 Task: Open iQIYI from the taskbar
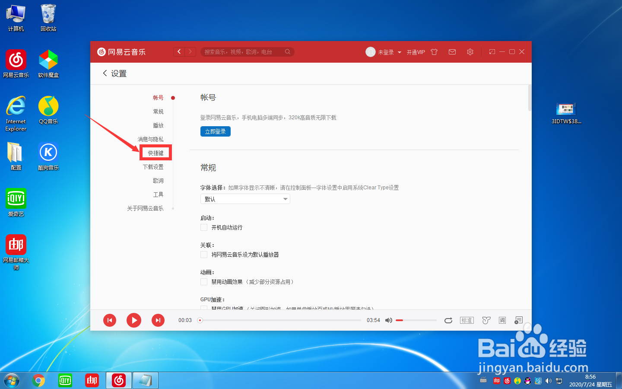tap(65, 380)
